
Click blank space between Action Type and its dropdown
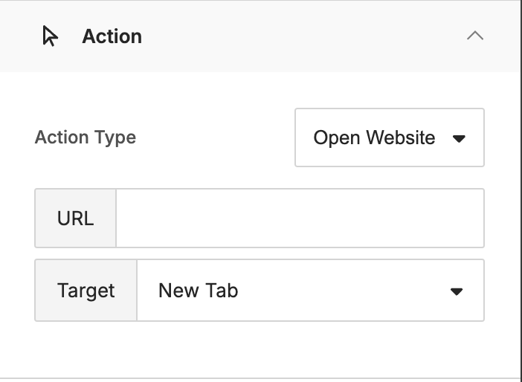point(216,137)
